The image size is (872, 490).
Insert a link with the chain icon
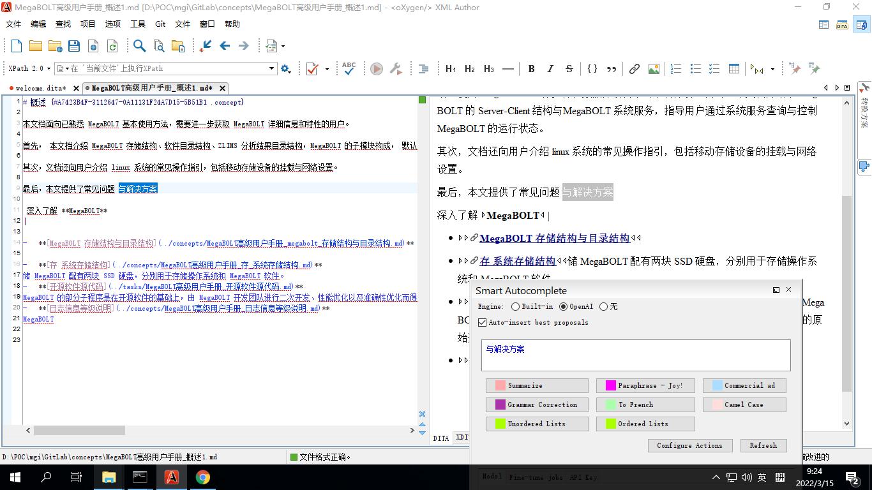pyautogui.click(x=635, y=69)
